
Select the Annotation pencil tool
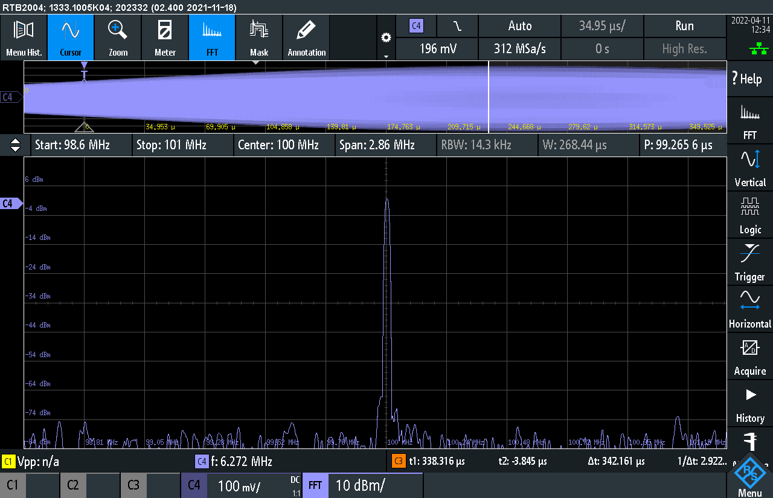(x=306, y=37)
